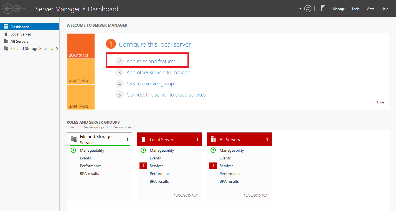
Task: Click green Manageability icon in Local Server tile
Action: pyautogui.click(x=143, y=150)
